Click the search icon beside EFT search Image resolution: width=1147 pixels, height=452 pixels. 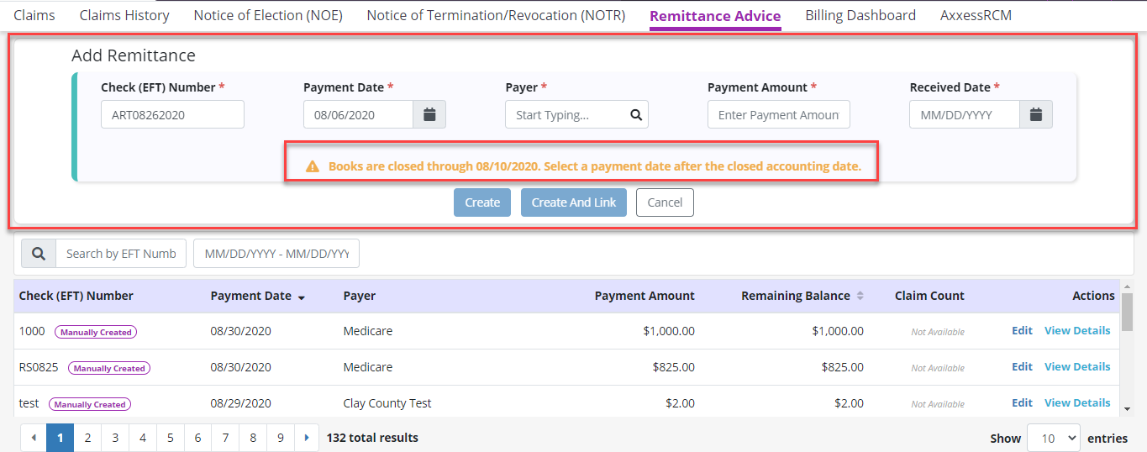click(38, 254)
